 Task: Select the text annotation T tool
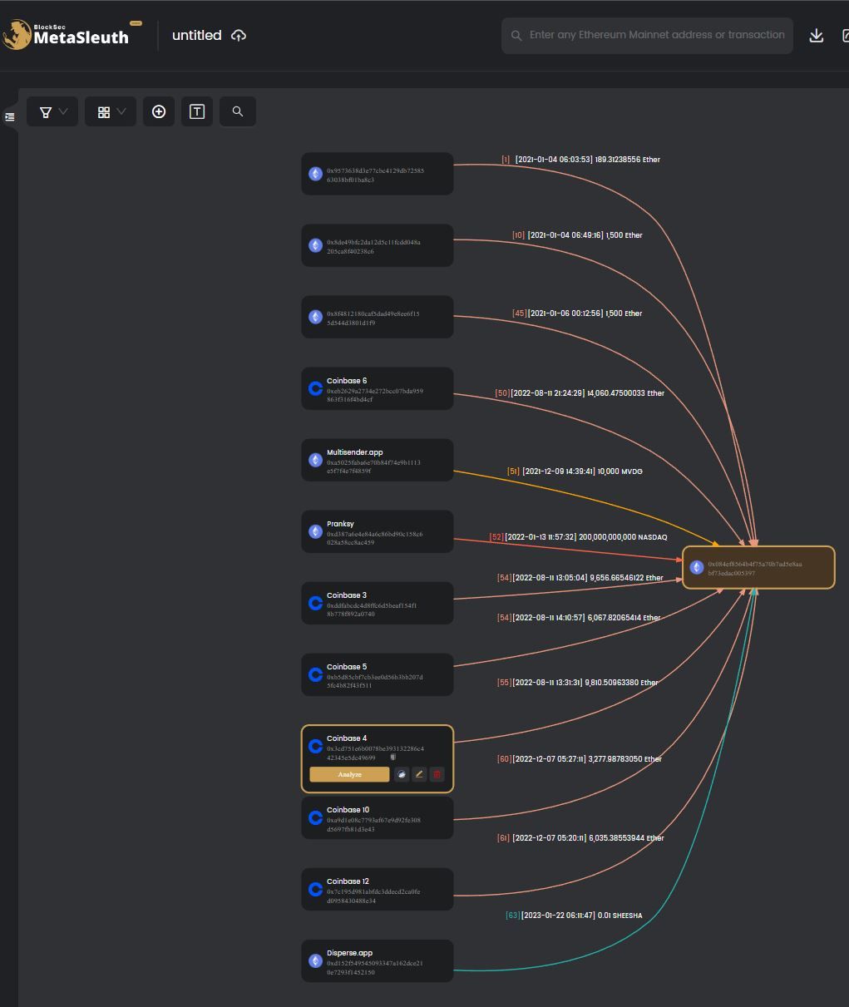click(197, 111)
